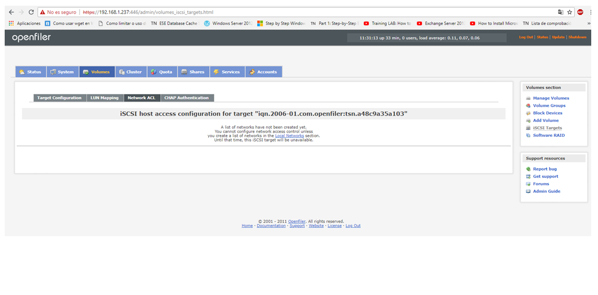Open 'ESE Database Cache' bookmark

pyautogui.click(x=175, y=23)
